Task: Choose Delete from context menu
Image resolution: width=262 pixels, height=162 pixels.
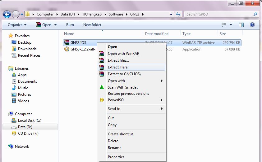Action: point(131,141)
